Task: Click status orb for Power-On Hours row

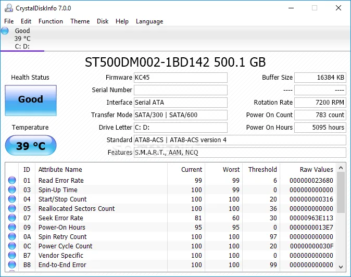Action: (x=12, y=227)
